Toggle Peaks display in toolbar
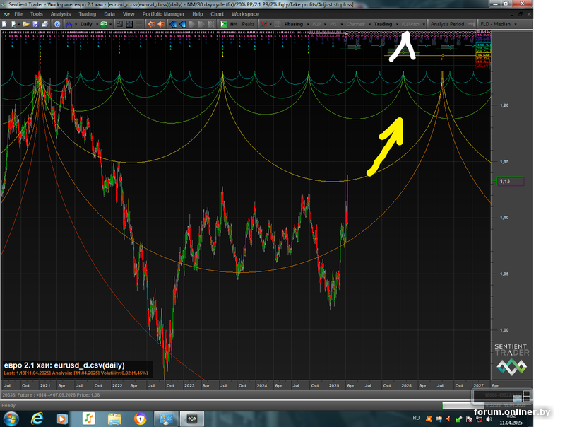 248,24
